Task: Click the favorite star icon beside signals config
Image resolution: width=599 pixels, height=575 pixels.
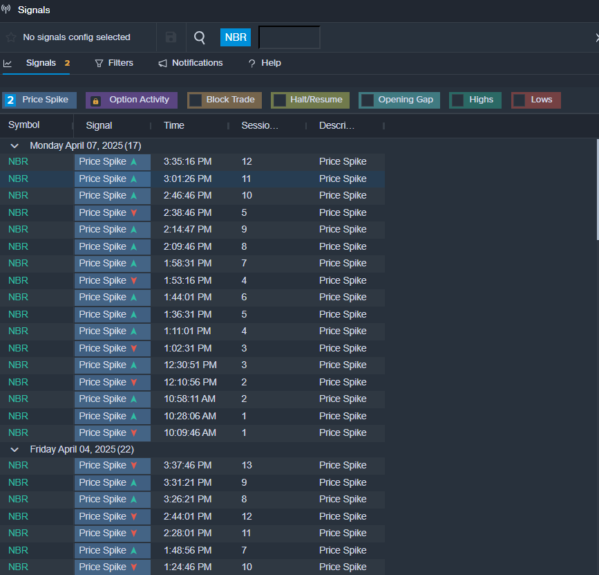Action: pyautogui.click(x=11, y=37)
